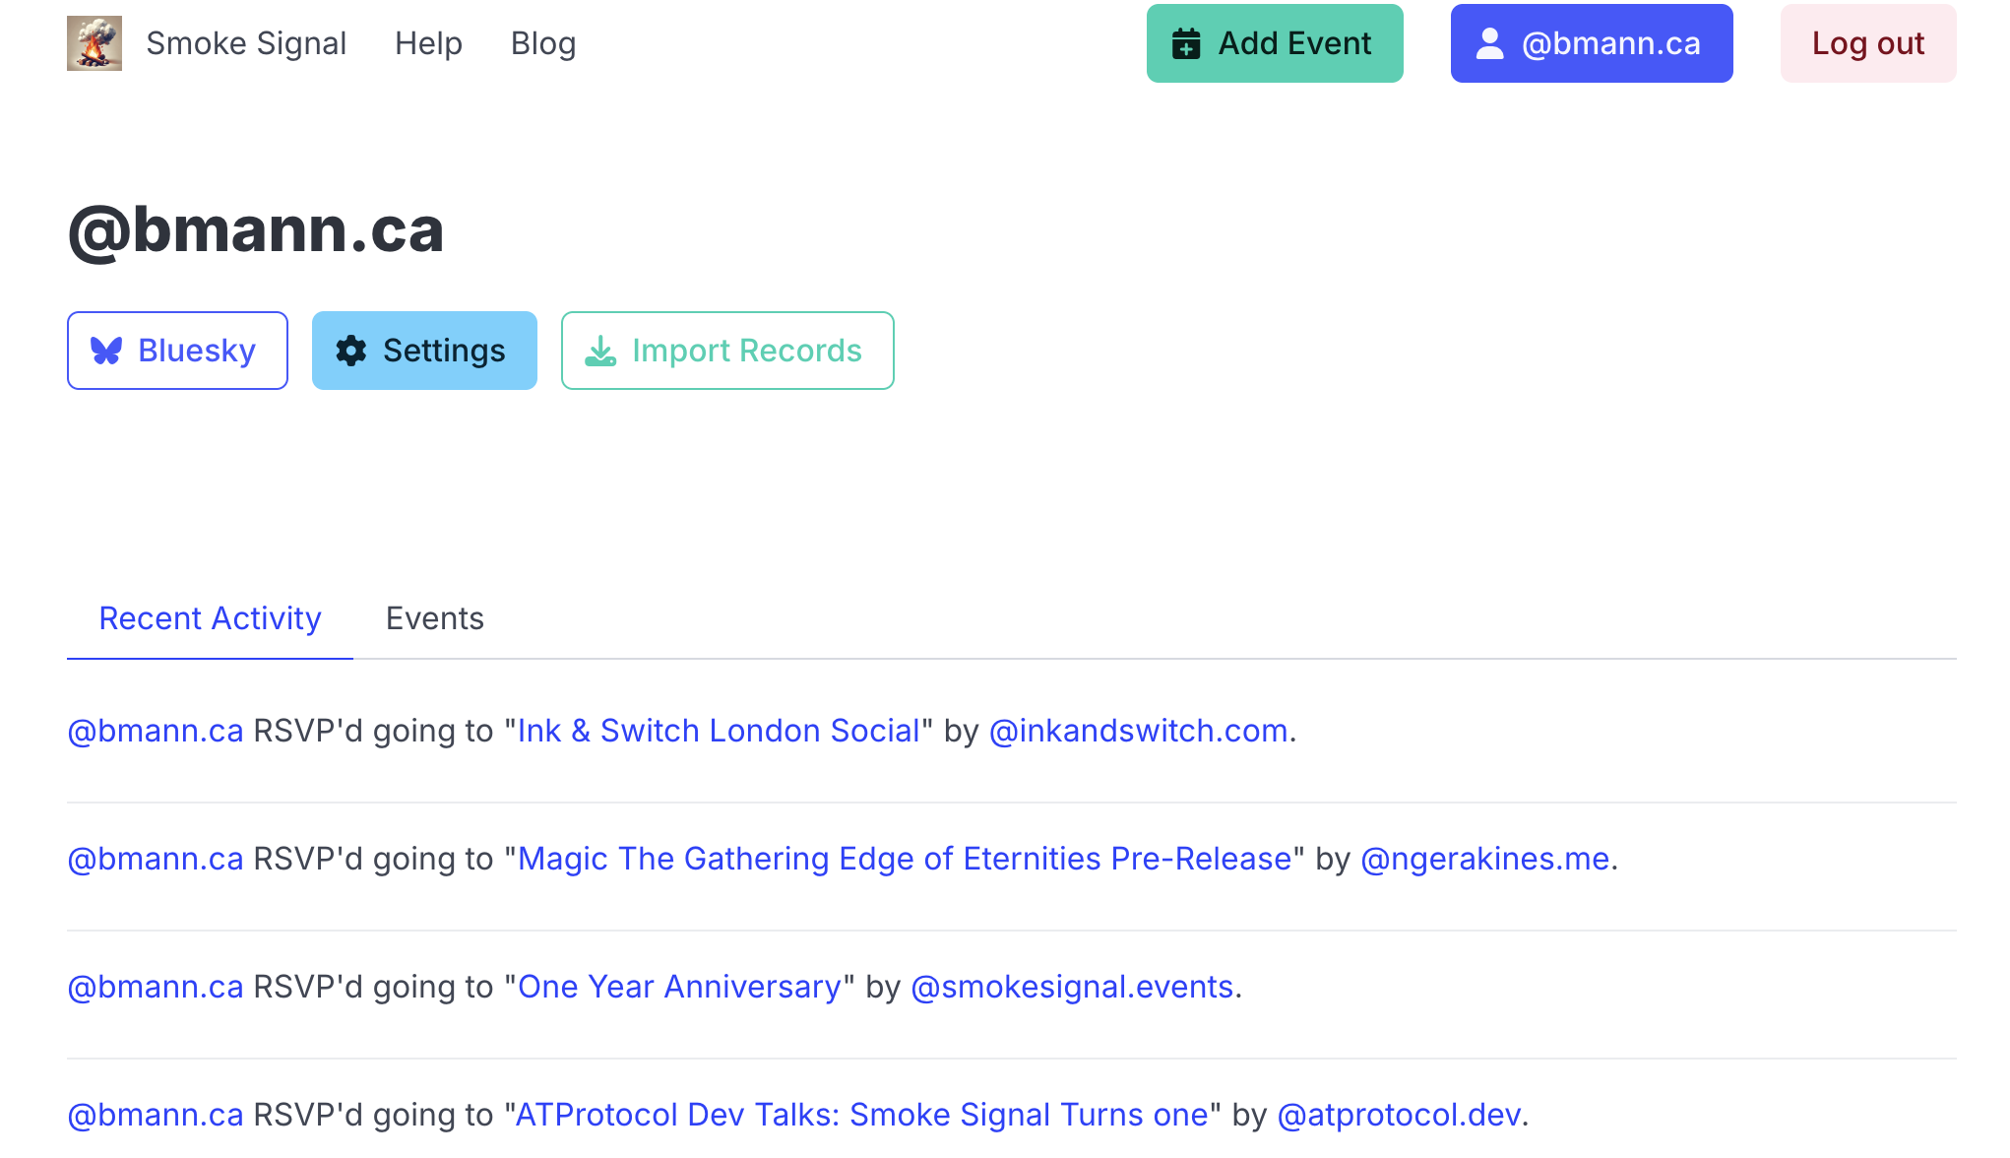Visit @smokesignal.events profile link
Image resolution: width=2010 pixels, height=1158 pixels.
[1072, 987]
